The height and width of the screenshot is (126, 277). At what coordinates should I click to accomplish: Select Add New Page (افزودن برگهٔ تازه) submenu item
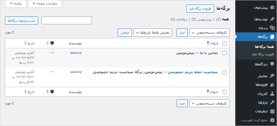[x=263, y=54]
